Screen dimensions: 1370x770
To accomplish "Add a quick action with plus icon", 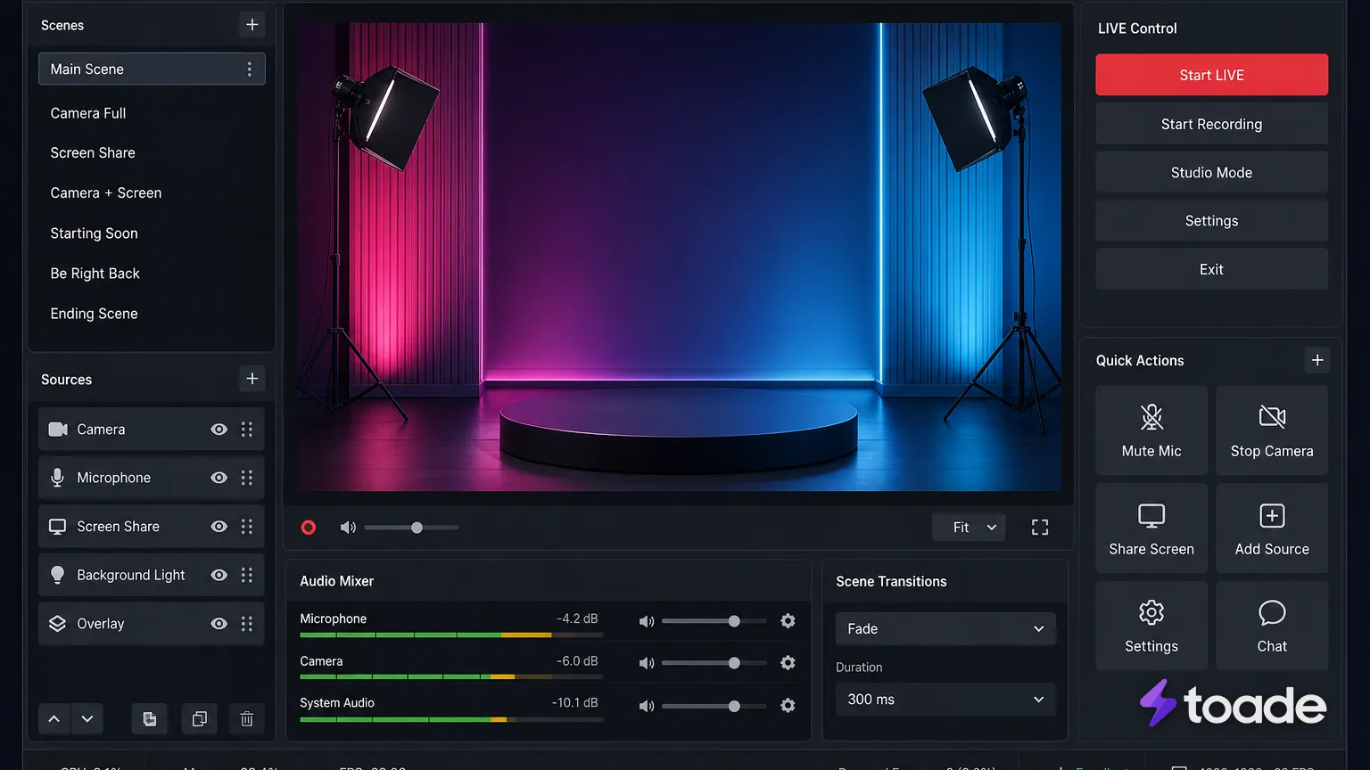I will pos(1317,360).
